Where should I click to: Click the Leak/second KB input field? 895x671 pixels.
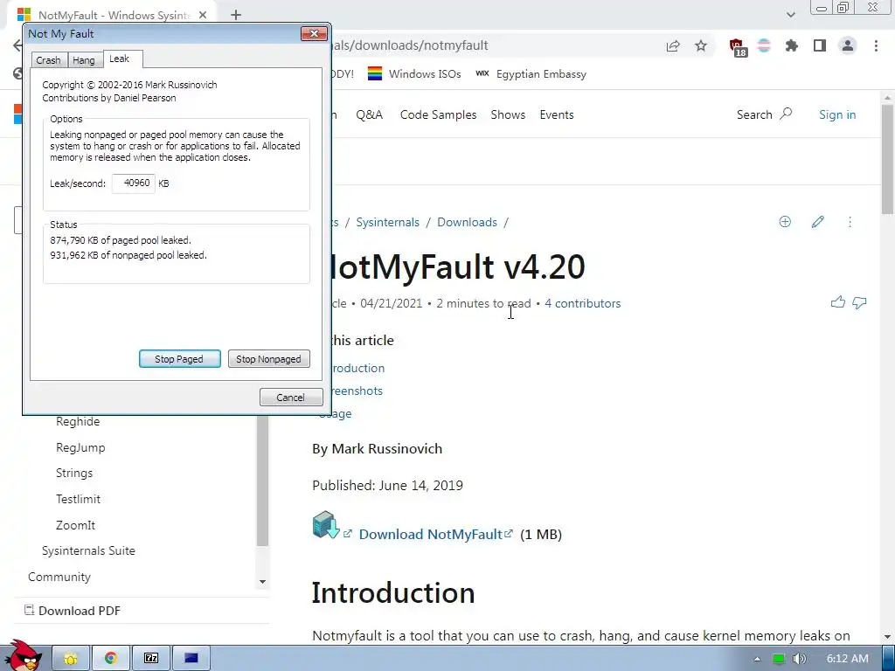pyautogui.click(x=134, y=183)
